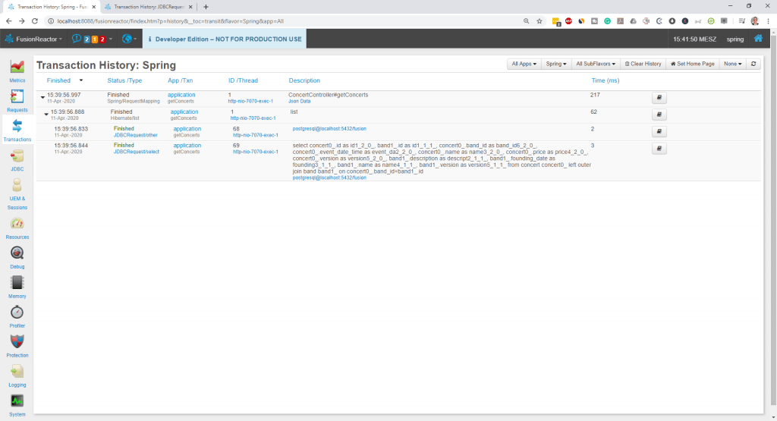Open a new browser tab

pyautogui.click(x=206, y=7)
